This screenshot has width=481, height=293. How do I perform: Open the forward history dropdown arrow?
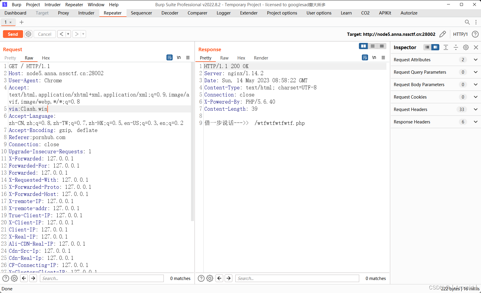coord(83,34)
